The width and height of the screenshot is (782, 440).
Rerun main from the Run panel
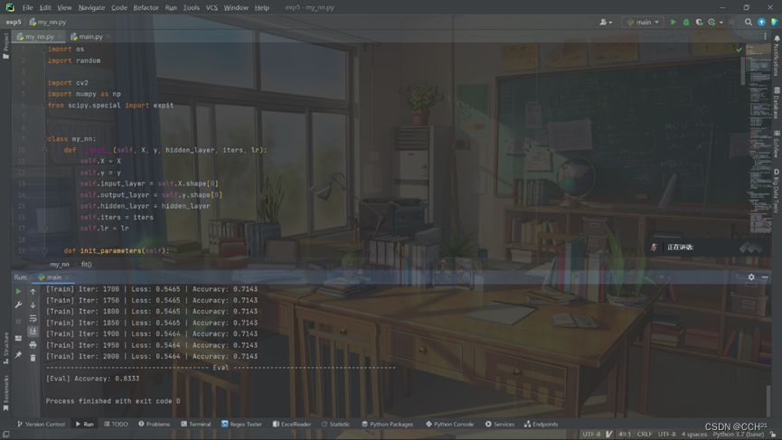click(x=18, y=291)
